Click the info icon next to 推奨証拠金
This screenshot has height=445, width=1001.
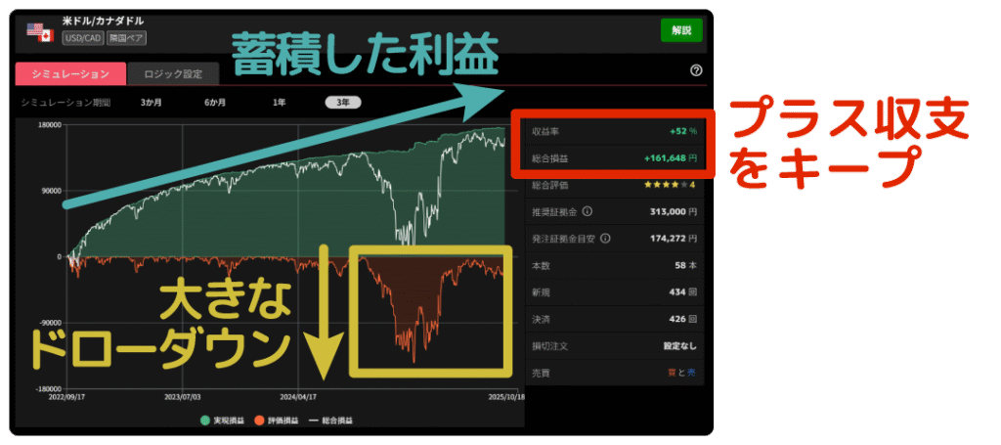[x=587, y=211]
